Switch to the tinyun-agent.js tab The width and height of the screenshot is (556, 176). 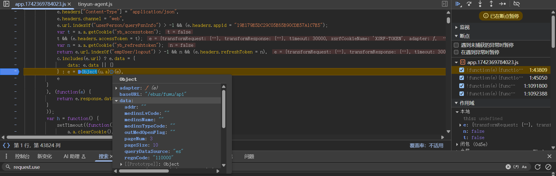95,4
